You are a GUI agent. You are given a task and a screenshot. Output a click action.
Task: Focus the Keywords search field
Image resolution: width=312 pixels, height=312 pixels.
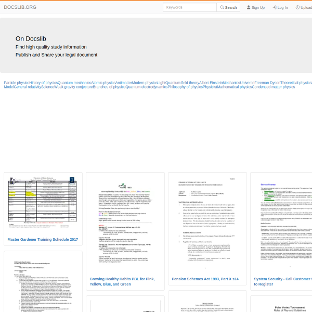pyautogui.click(x=190, y=7)
